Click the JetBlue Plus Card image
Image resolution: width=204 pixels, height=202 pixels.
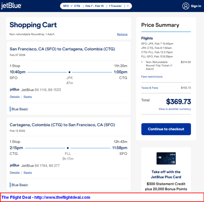(166, 158)
